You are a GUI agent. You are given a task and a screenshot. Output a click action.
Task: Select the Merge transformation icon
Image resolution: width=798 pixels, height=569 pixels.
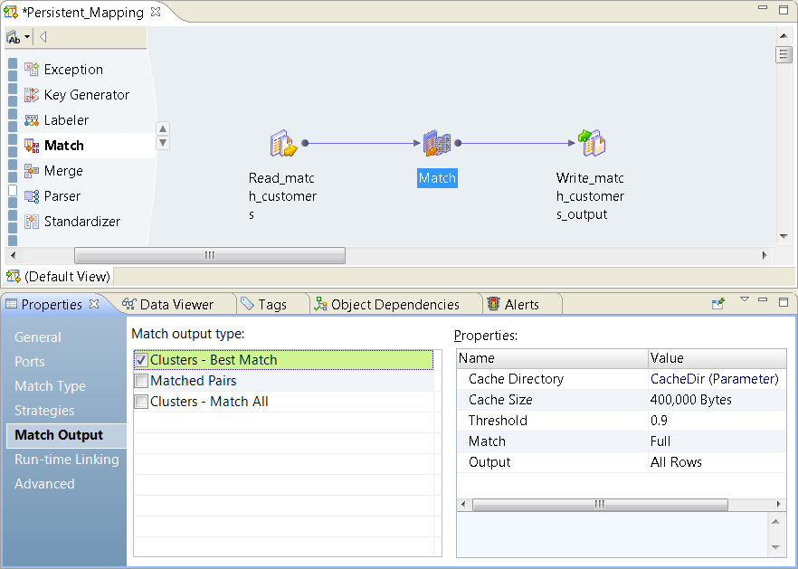[32, 171]
